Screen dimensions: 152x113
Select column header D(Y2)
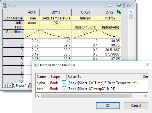pos(110,12)
